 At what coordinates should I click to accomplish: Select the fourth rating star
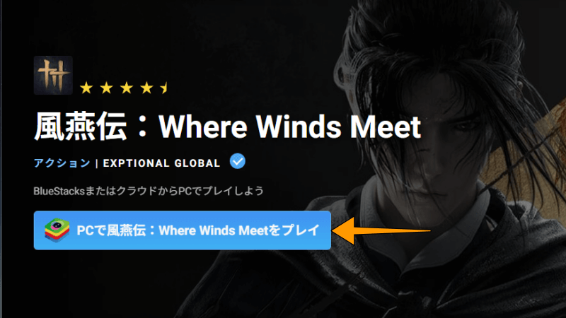click(x=146, y=88)
